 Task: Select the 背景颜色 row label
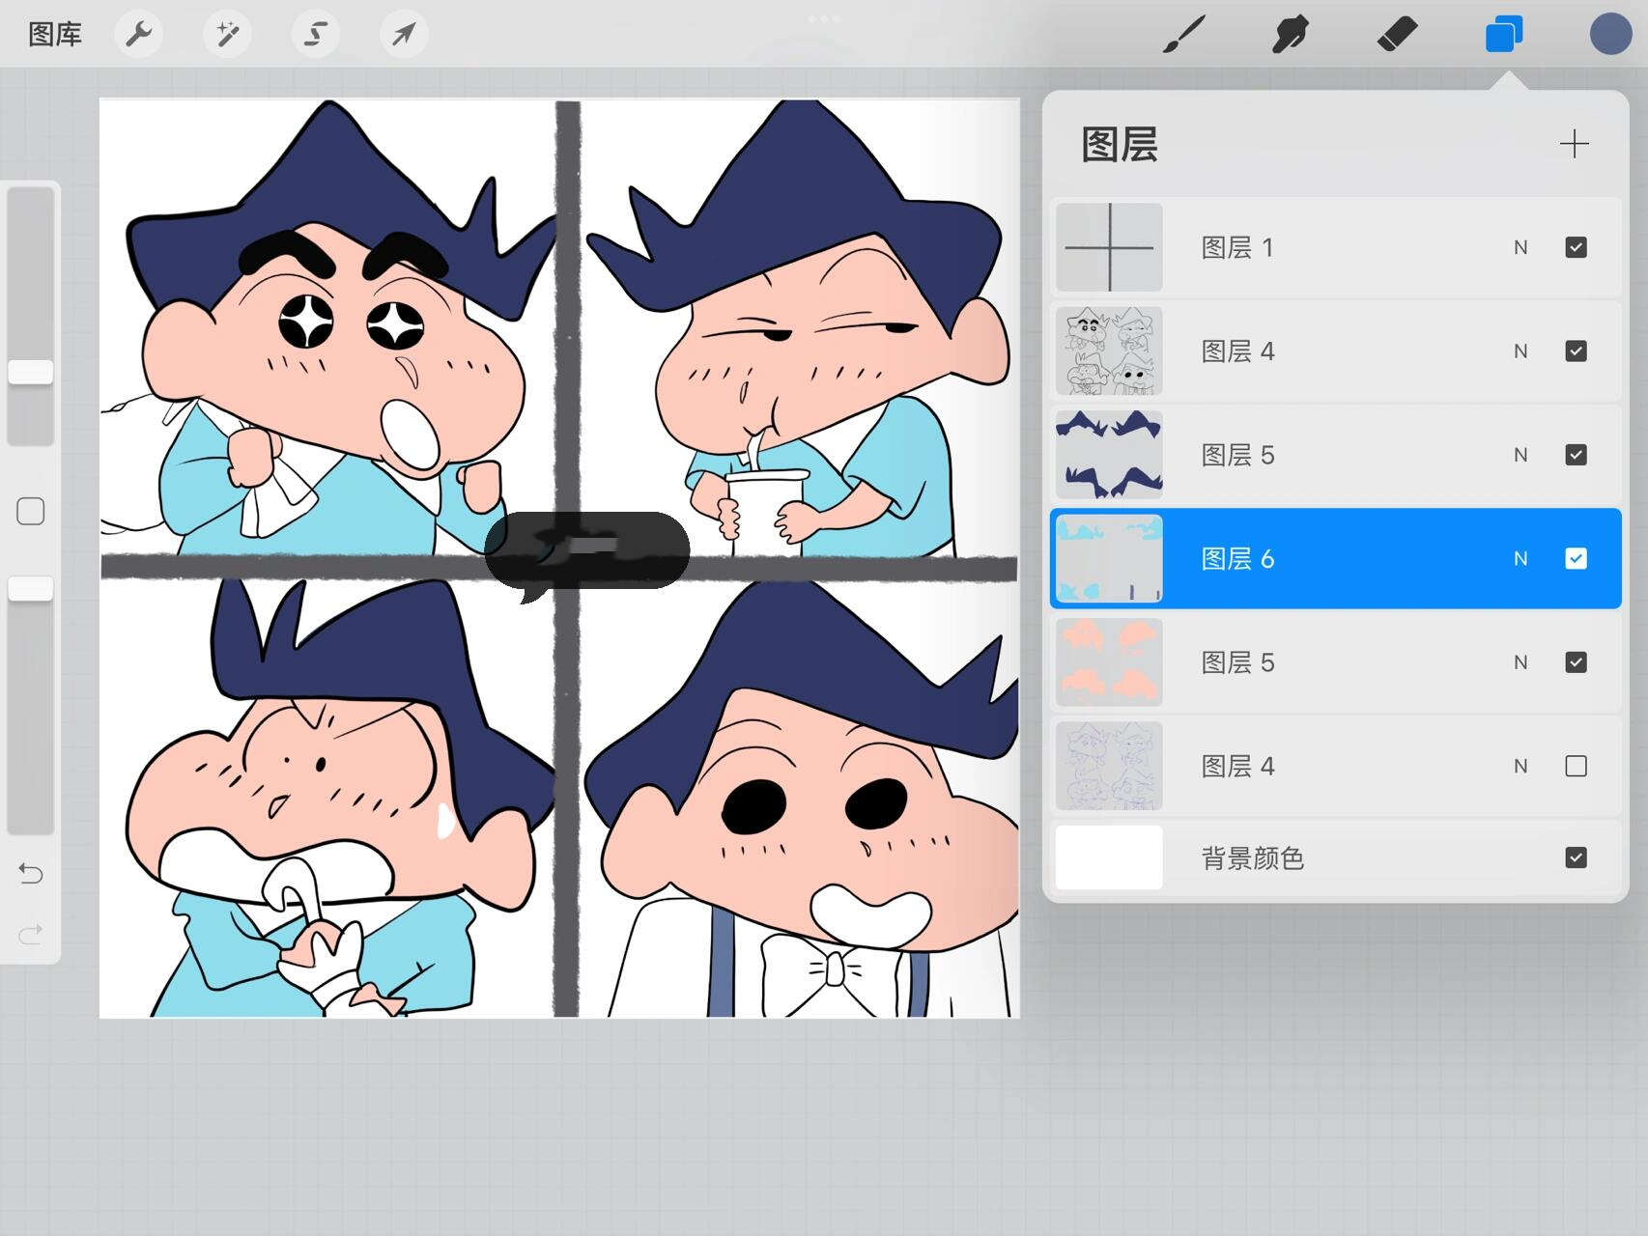tap(1253, 858)
